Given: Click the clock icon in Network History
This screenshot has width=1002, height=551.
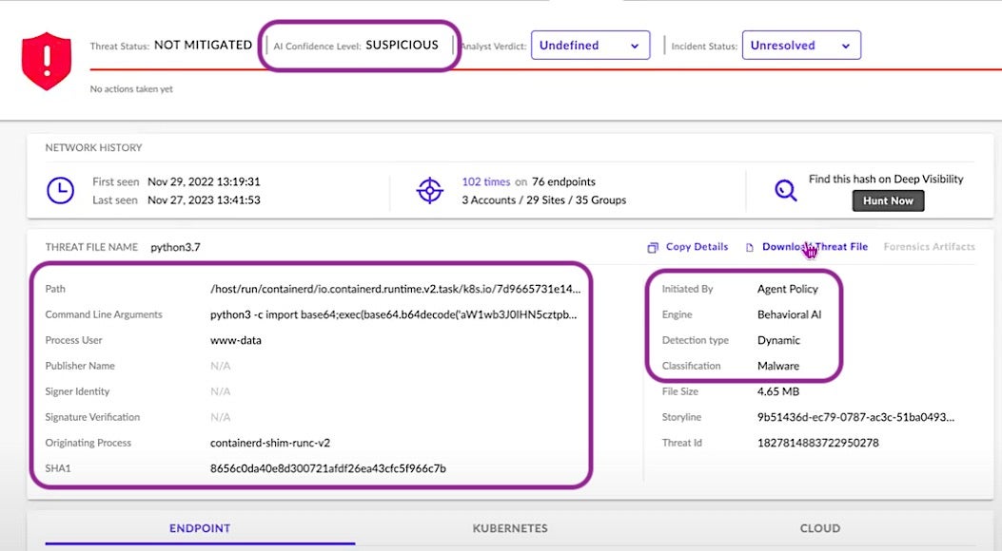Looking at the screenshot, I should 60,190.
